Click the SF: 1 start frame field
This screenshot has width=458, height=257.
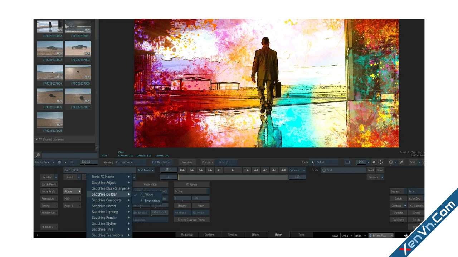click(168, 170)
